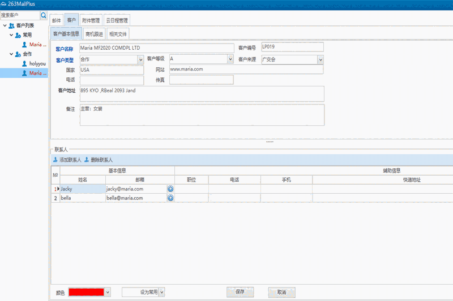This screenshot has width=453, height=301.
Task: Click the 搜索客户 search field
Action: coord(20,15)
